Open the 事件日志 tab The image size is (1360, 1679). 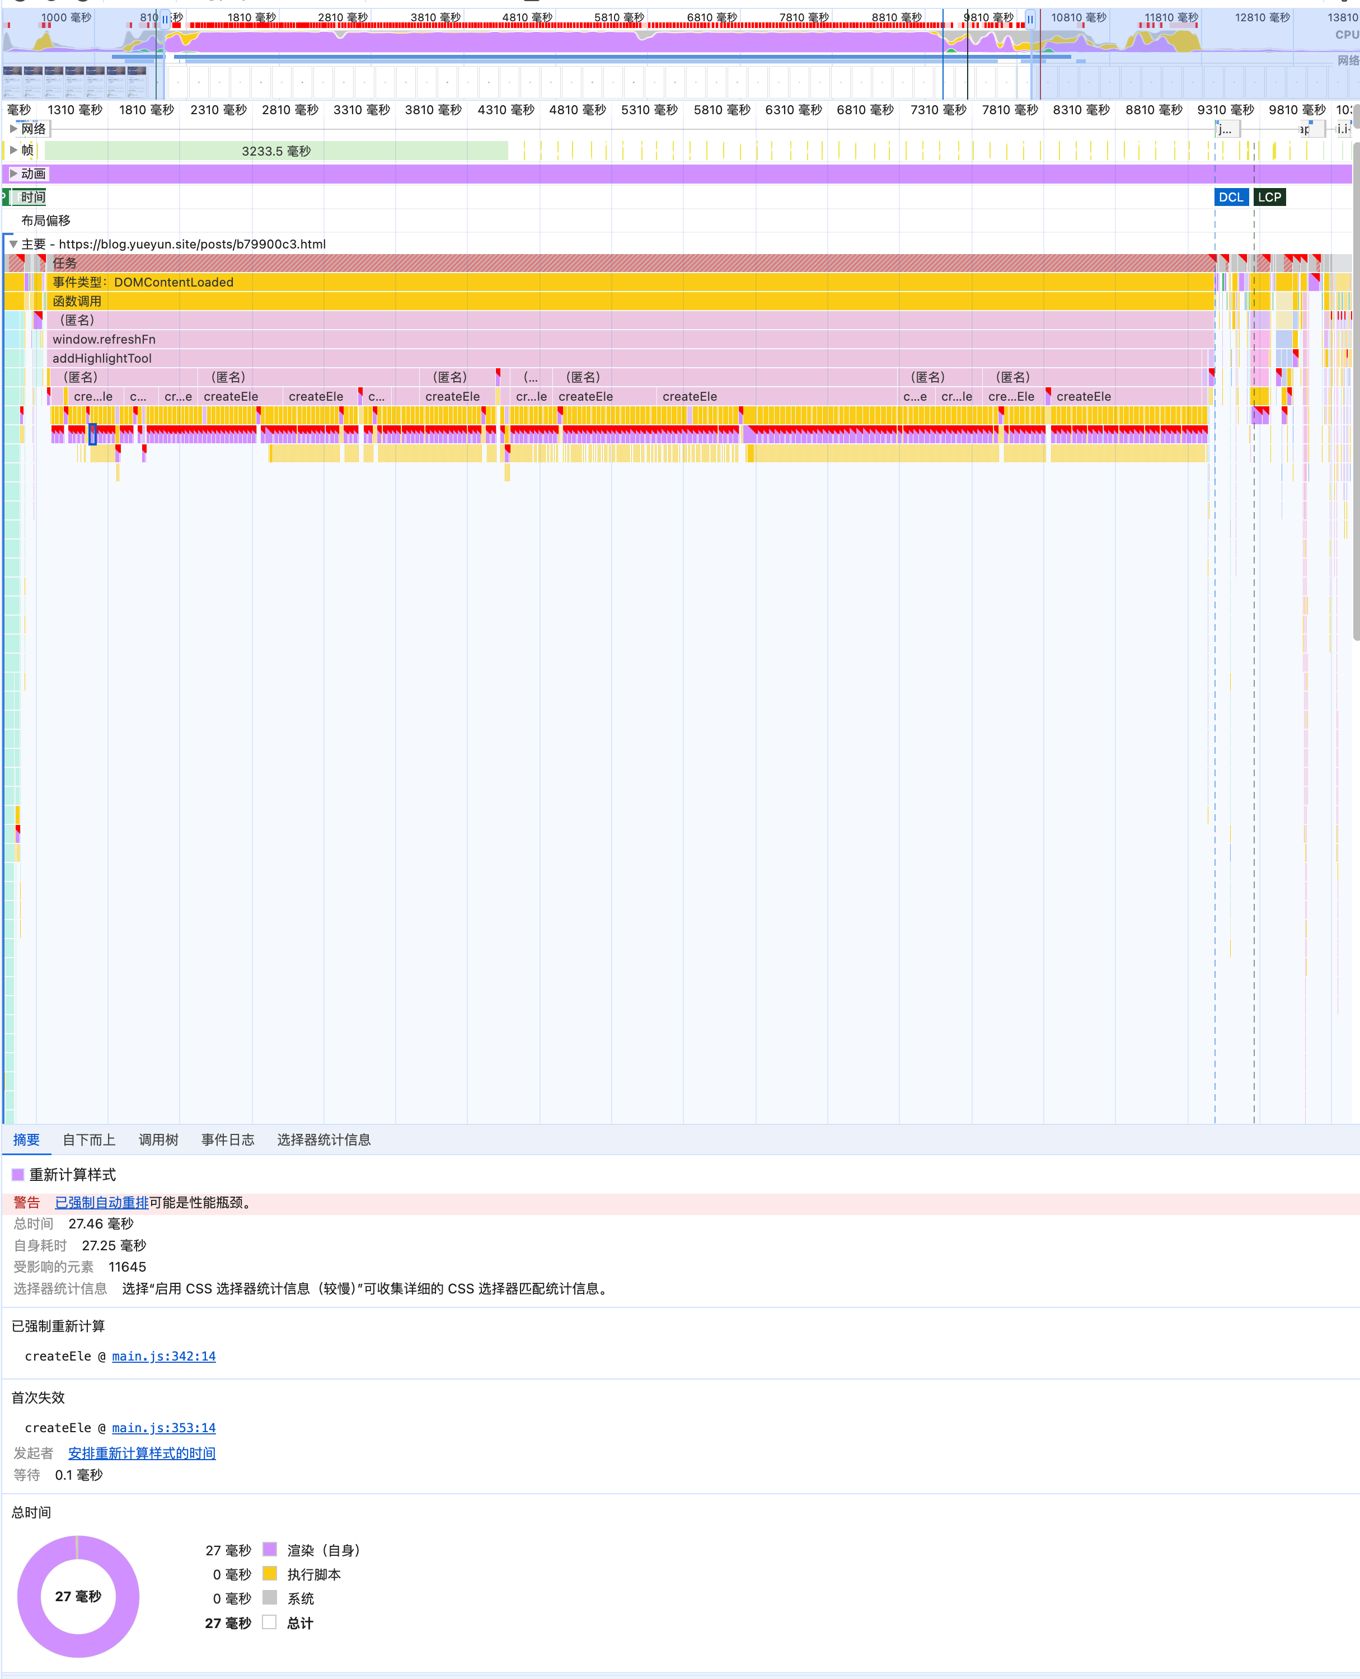click(227, 1140)
